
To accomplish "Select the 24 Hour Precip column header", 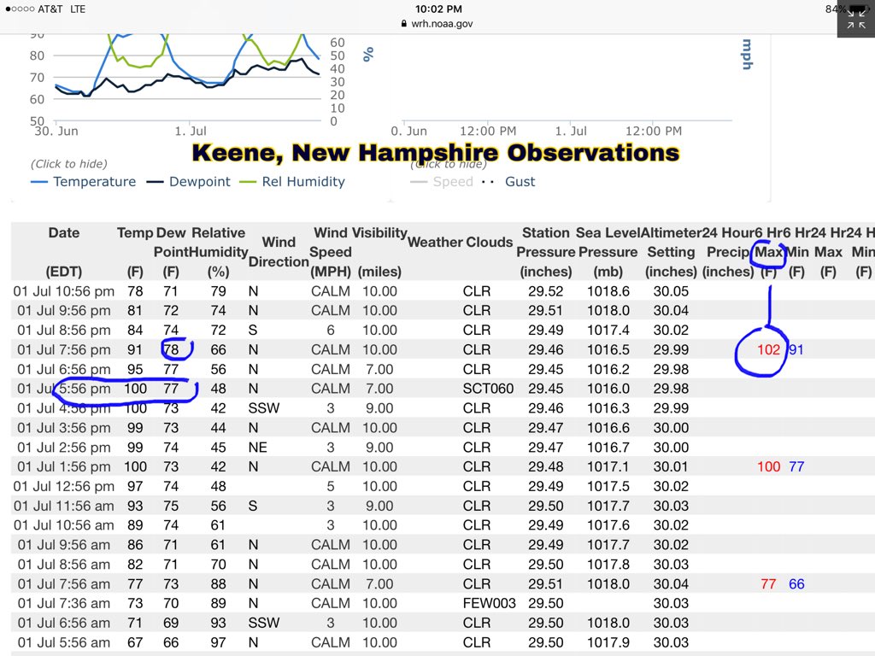I will coord(728,252).
